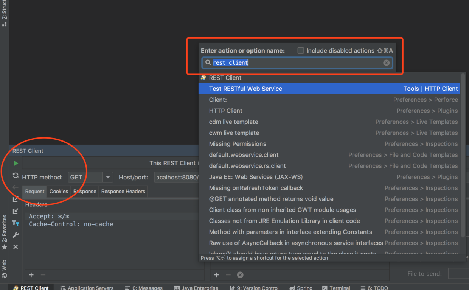
Task: Select the Client: Perforce preferences result
Action: [329, 100]
